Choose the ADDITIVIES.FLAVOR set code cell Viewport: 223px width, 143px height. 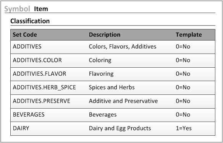tap(40, 74)
